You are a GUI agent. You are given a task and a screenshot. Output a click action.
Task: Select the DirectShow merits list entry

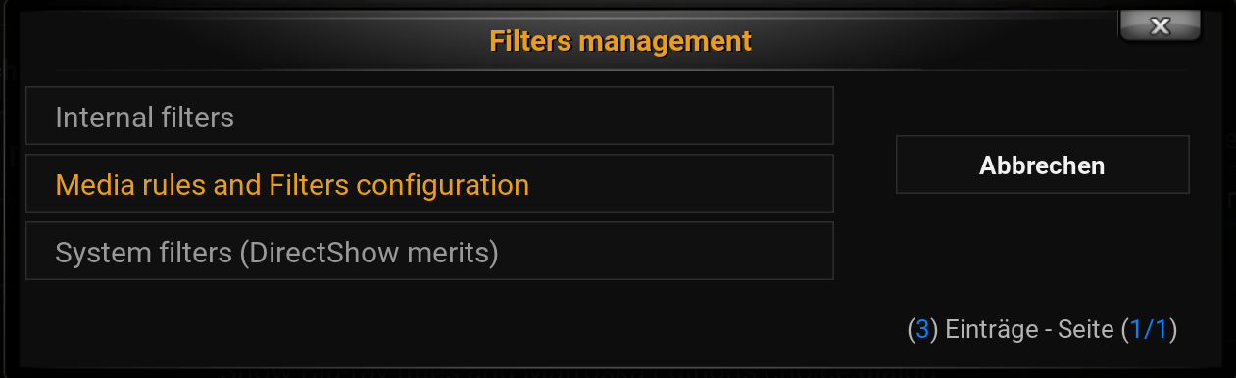click(429, 252)
